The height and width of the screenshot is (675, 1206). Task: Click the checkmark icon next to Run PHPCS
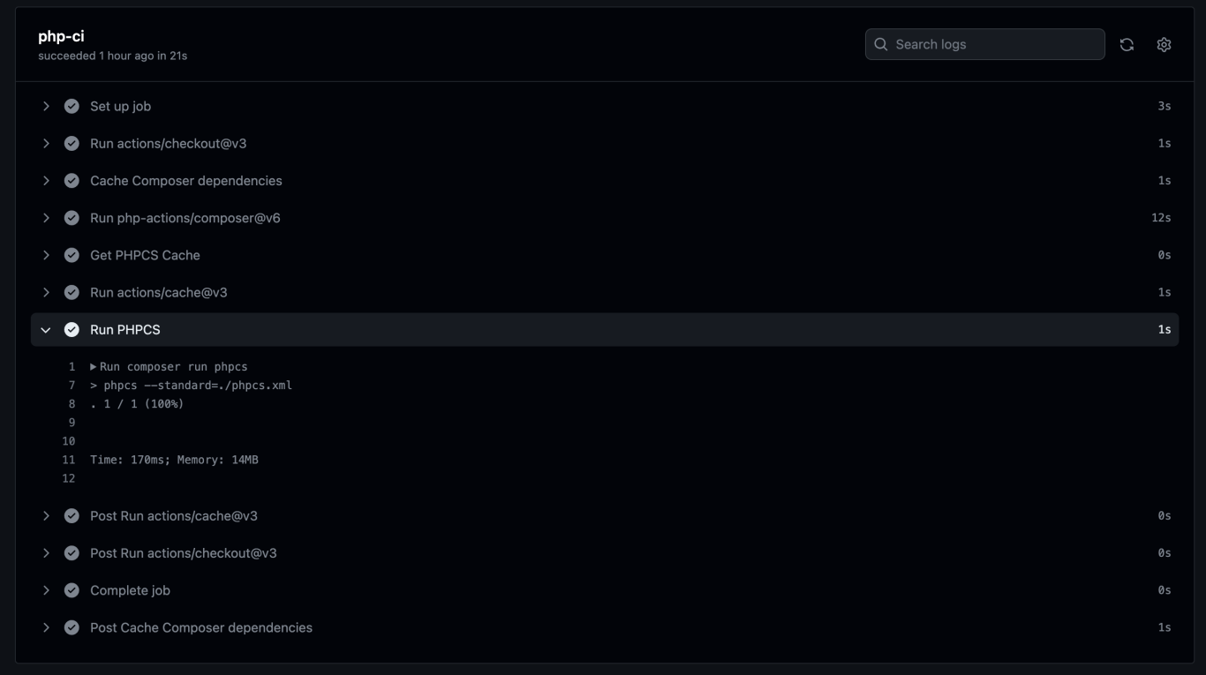[x=72, y=329]
